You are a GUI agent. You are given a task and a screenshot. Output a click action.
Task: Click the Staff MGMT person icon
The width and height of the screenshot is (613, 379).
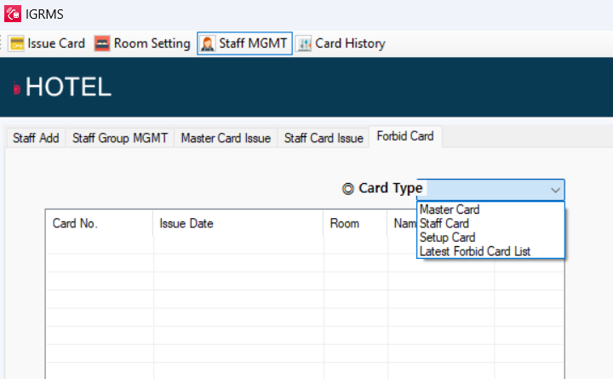(x=208, y=43)
